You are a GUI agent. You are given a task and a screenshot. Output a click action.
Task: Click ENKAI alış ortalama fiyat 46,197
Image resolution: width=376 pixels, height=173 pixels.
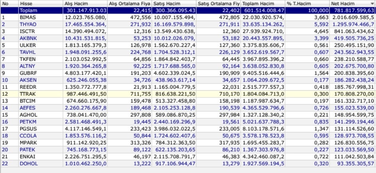tap(142, 157)
